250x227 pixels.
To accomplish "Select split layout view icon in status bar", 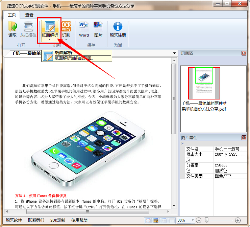I will point(172,221).
